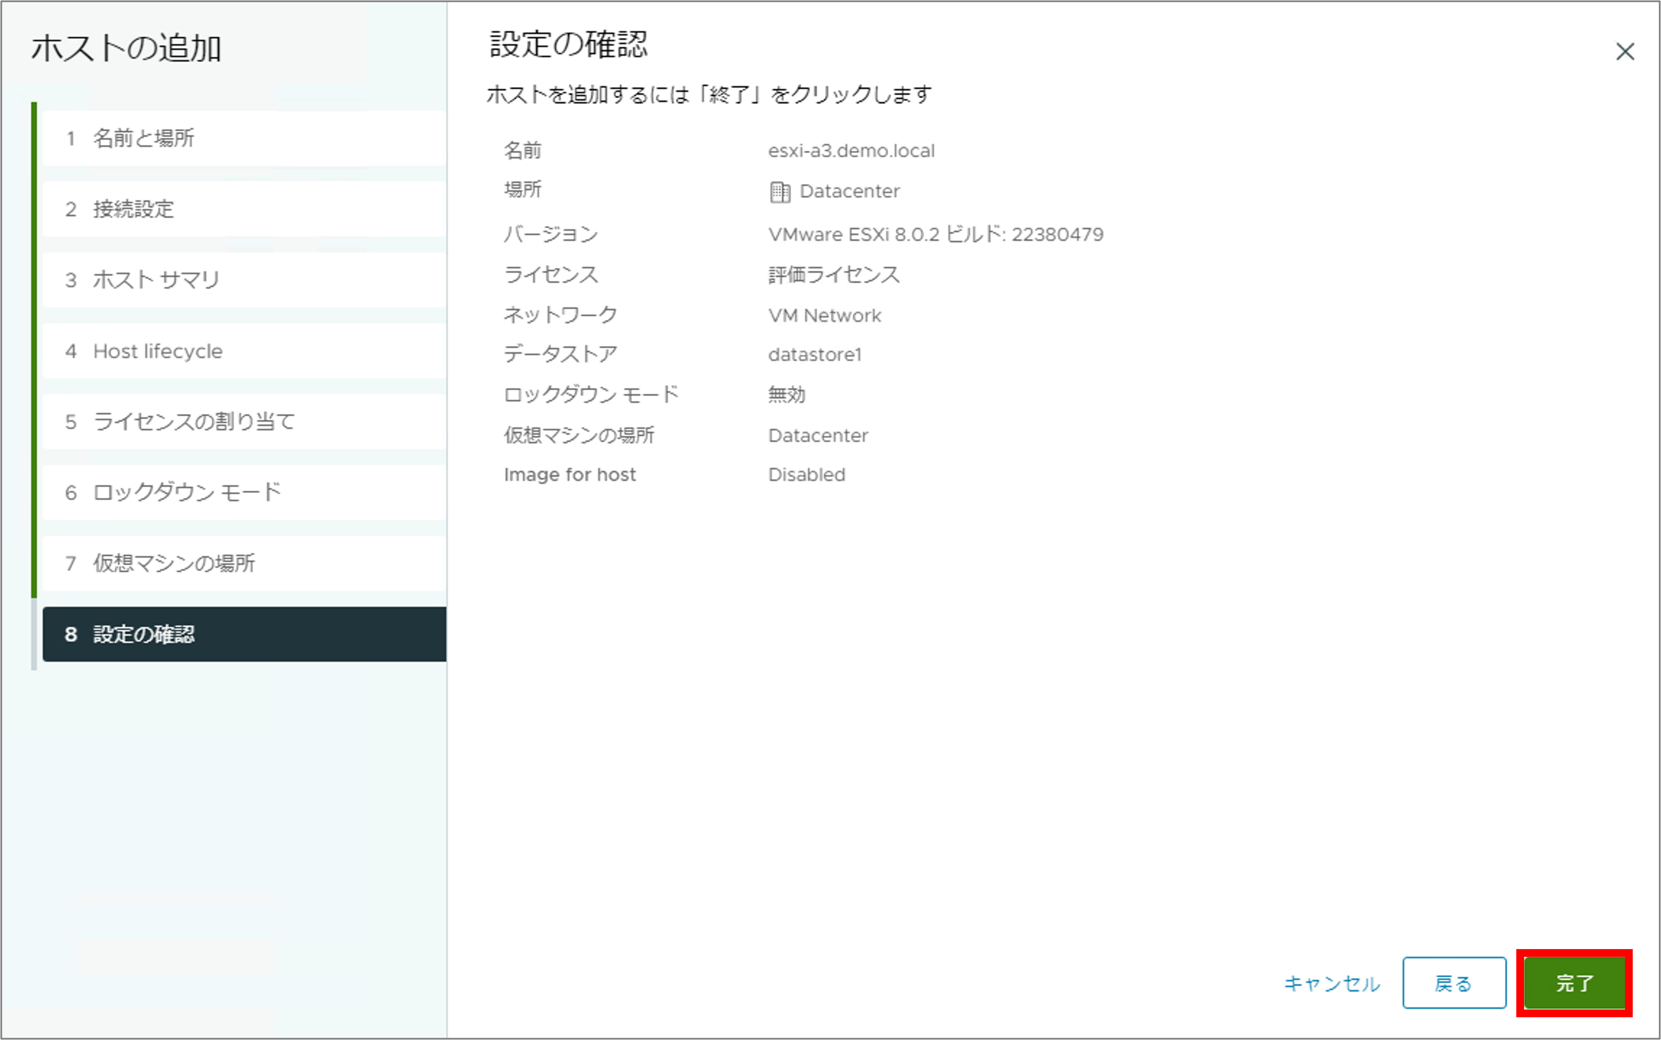Click the 設定の確認 page heading
The width and height of the screenshot is (1661, 1040).
click(568, 45)
